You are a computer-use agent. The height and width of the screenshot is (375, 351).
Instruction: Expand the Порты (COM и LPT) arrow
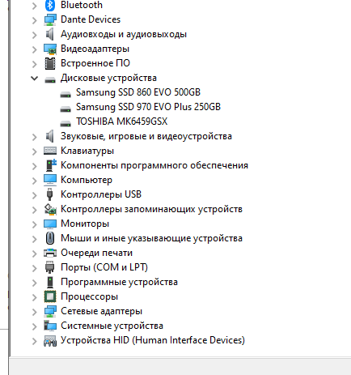[x=35, y=268]
